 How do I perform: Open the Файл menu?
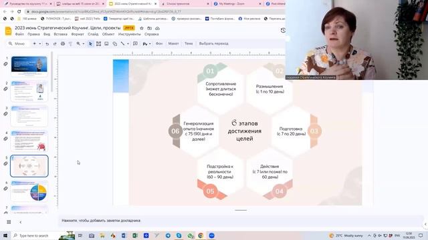(x=19, y=34)
